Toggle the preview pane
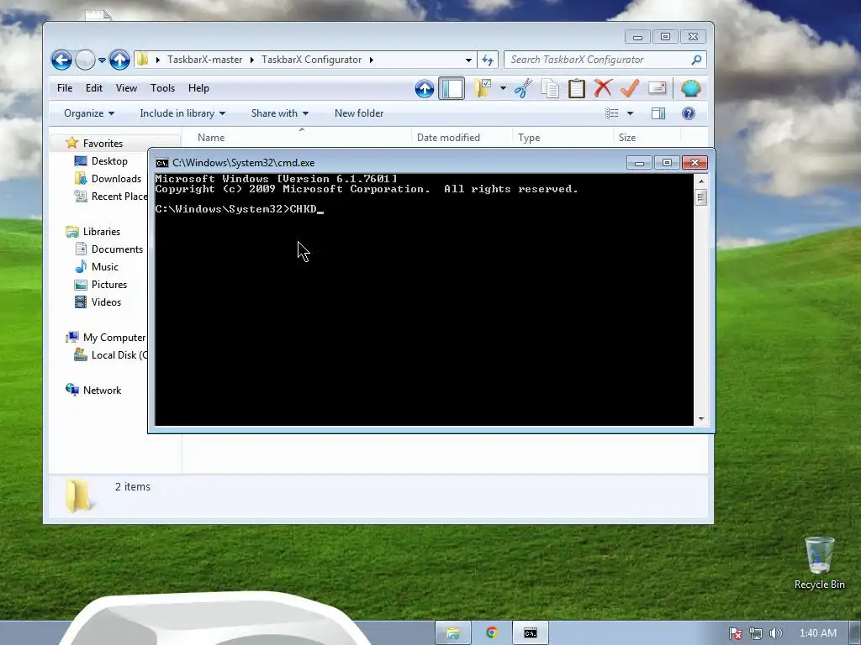The image size is (861, 645). point(658,113)
